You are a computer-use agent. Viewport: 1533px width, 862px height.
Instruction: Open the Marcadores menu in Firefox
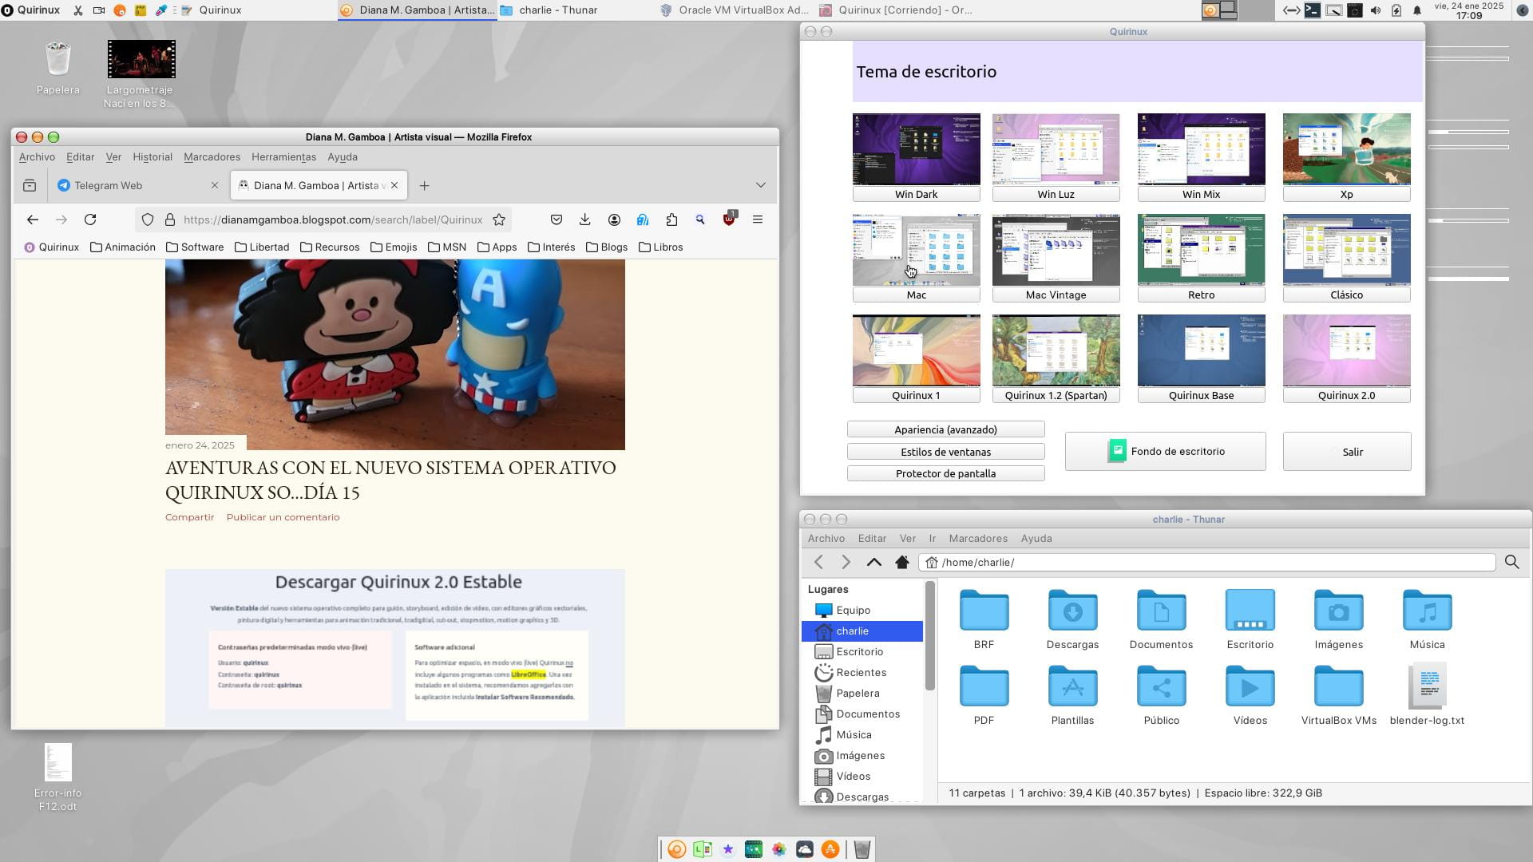[212, 157]
